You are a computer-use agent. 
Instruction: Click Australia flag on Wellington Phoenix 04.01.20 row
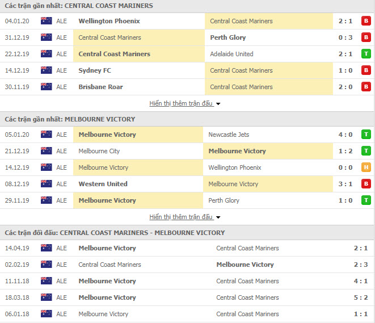point(46,21)
